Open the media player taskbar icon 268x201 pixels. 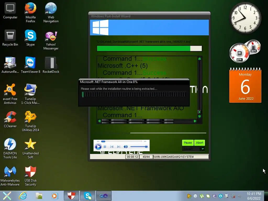point(55,196)
